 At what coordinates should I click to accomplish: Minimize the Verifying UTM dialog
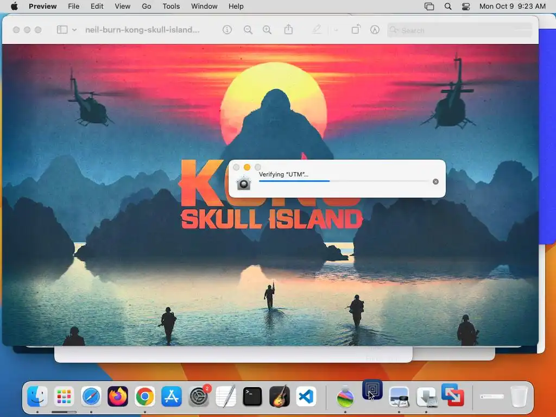tap(247, 167)
